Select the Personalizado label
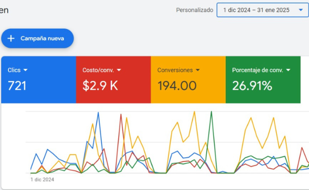 [x=194, y=10]
